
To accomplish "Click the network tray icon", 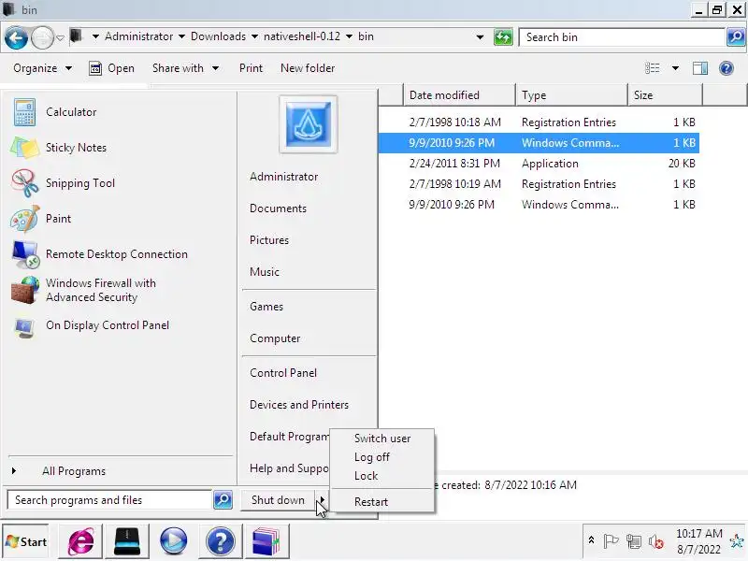I will (x=634, y=541).
